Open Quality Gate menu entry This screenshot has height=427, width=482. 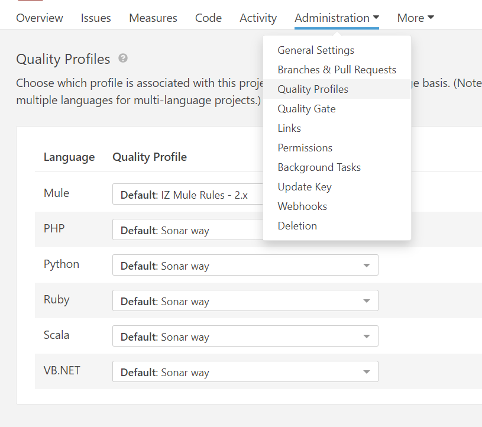pos(337,109)
